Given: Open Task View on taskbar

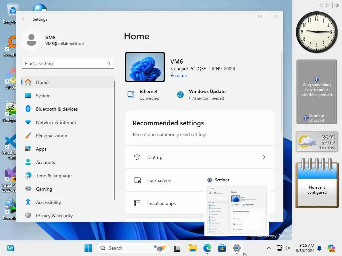Looking at the screenshot, I should click(x=177, y=248).
